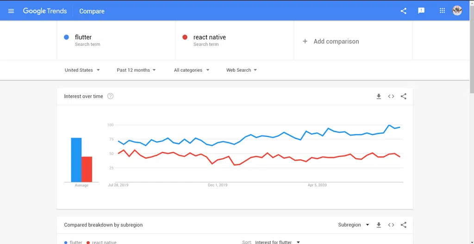Screen dimensions: 474x244
Task: Click the red Average bar for react native
Action: coord(87,169)
